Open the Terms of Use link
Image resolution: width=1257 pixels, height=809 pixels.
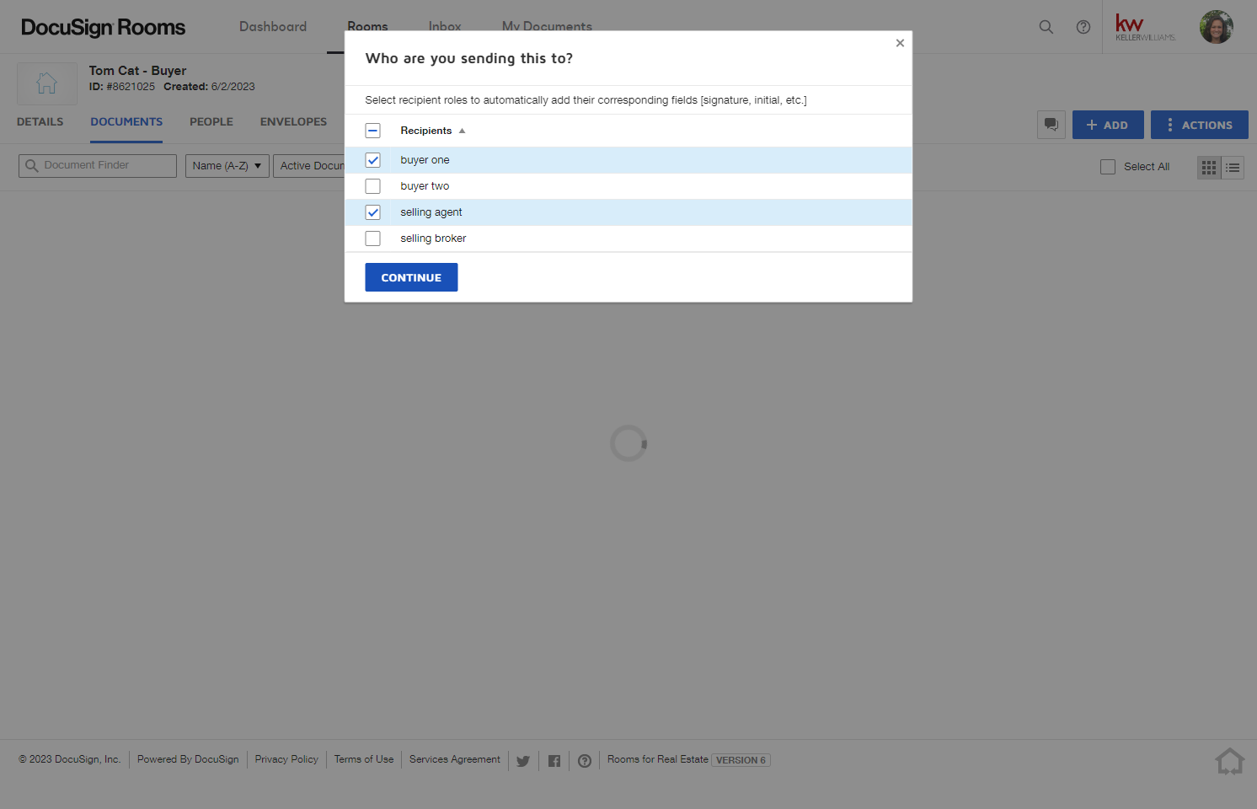(364, 760)
